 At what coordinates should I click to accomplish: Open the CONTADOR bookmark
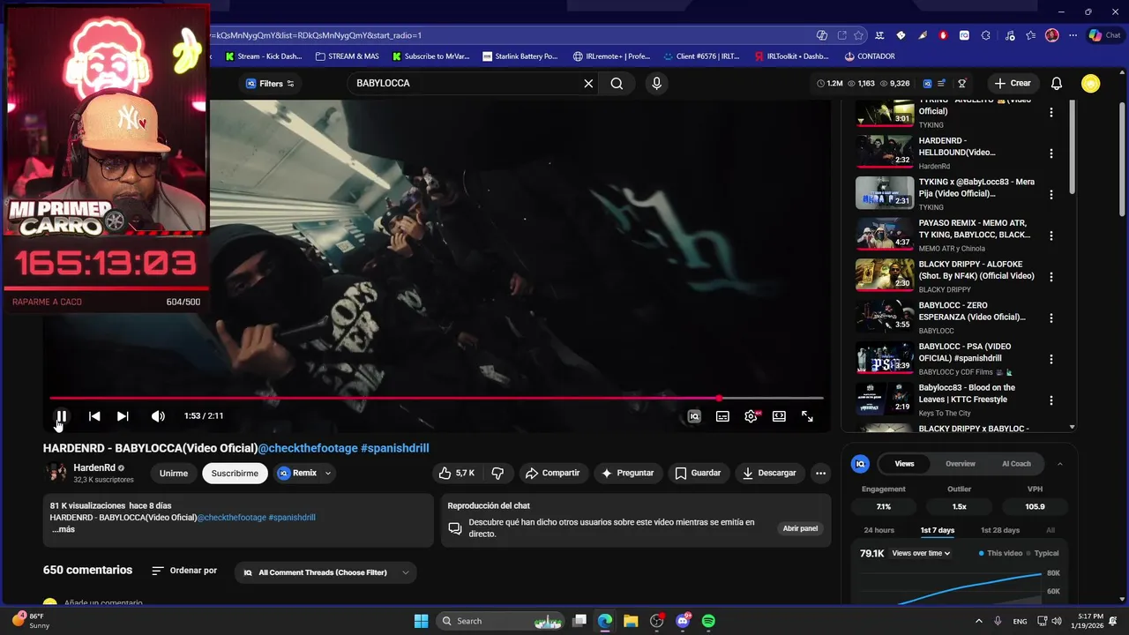tap(869, 56)
